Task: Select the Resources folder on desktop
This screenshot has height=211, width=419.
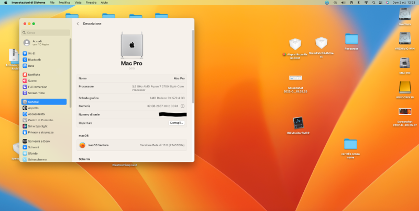Action: click(x=351, y=39)
